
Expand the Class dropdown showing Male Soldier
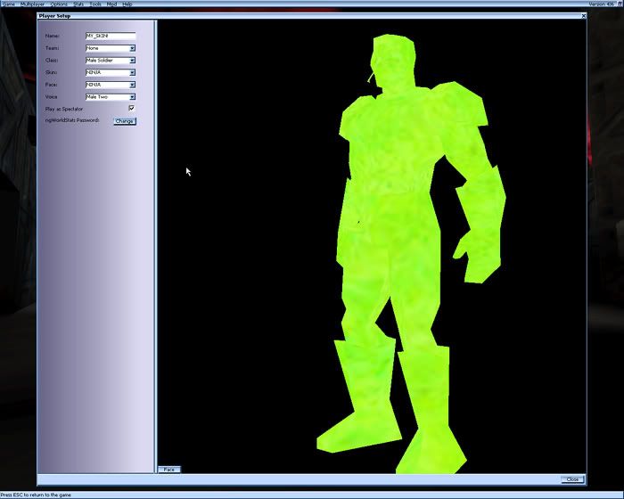(x=132, y=61)
